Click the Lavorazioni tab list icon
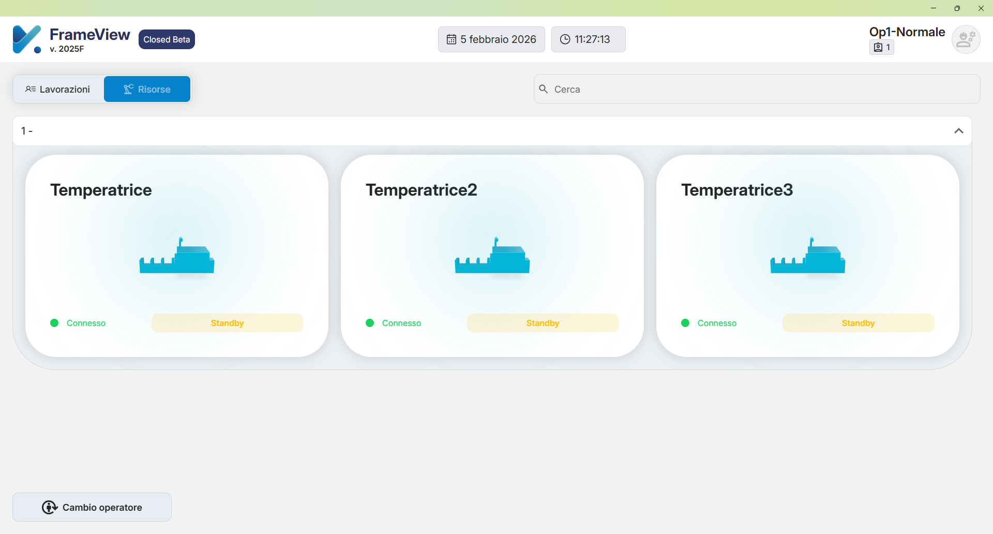Screen dimensions: 993x534 31,89
